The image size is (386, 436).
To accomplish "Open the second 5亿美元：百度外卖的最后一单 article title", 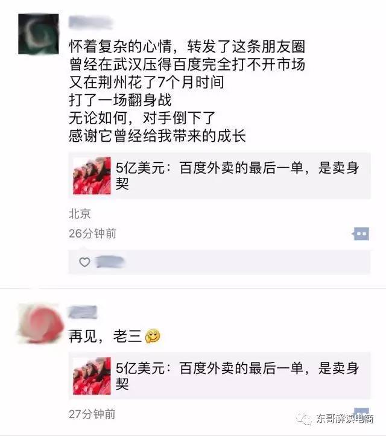I will (x=237, y=376).
